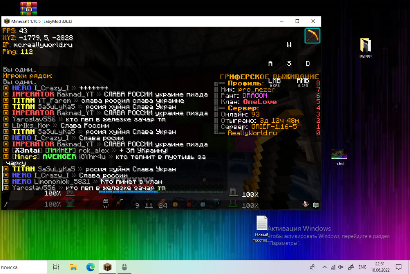
Task: Click the blue experience bar
Action: [161, 192]
